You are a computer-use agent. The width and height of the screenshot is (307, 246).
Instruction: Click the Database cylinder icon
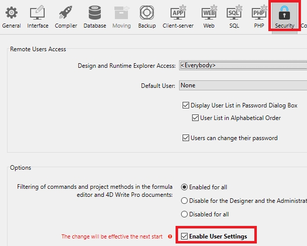coord(94,13)
